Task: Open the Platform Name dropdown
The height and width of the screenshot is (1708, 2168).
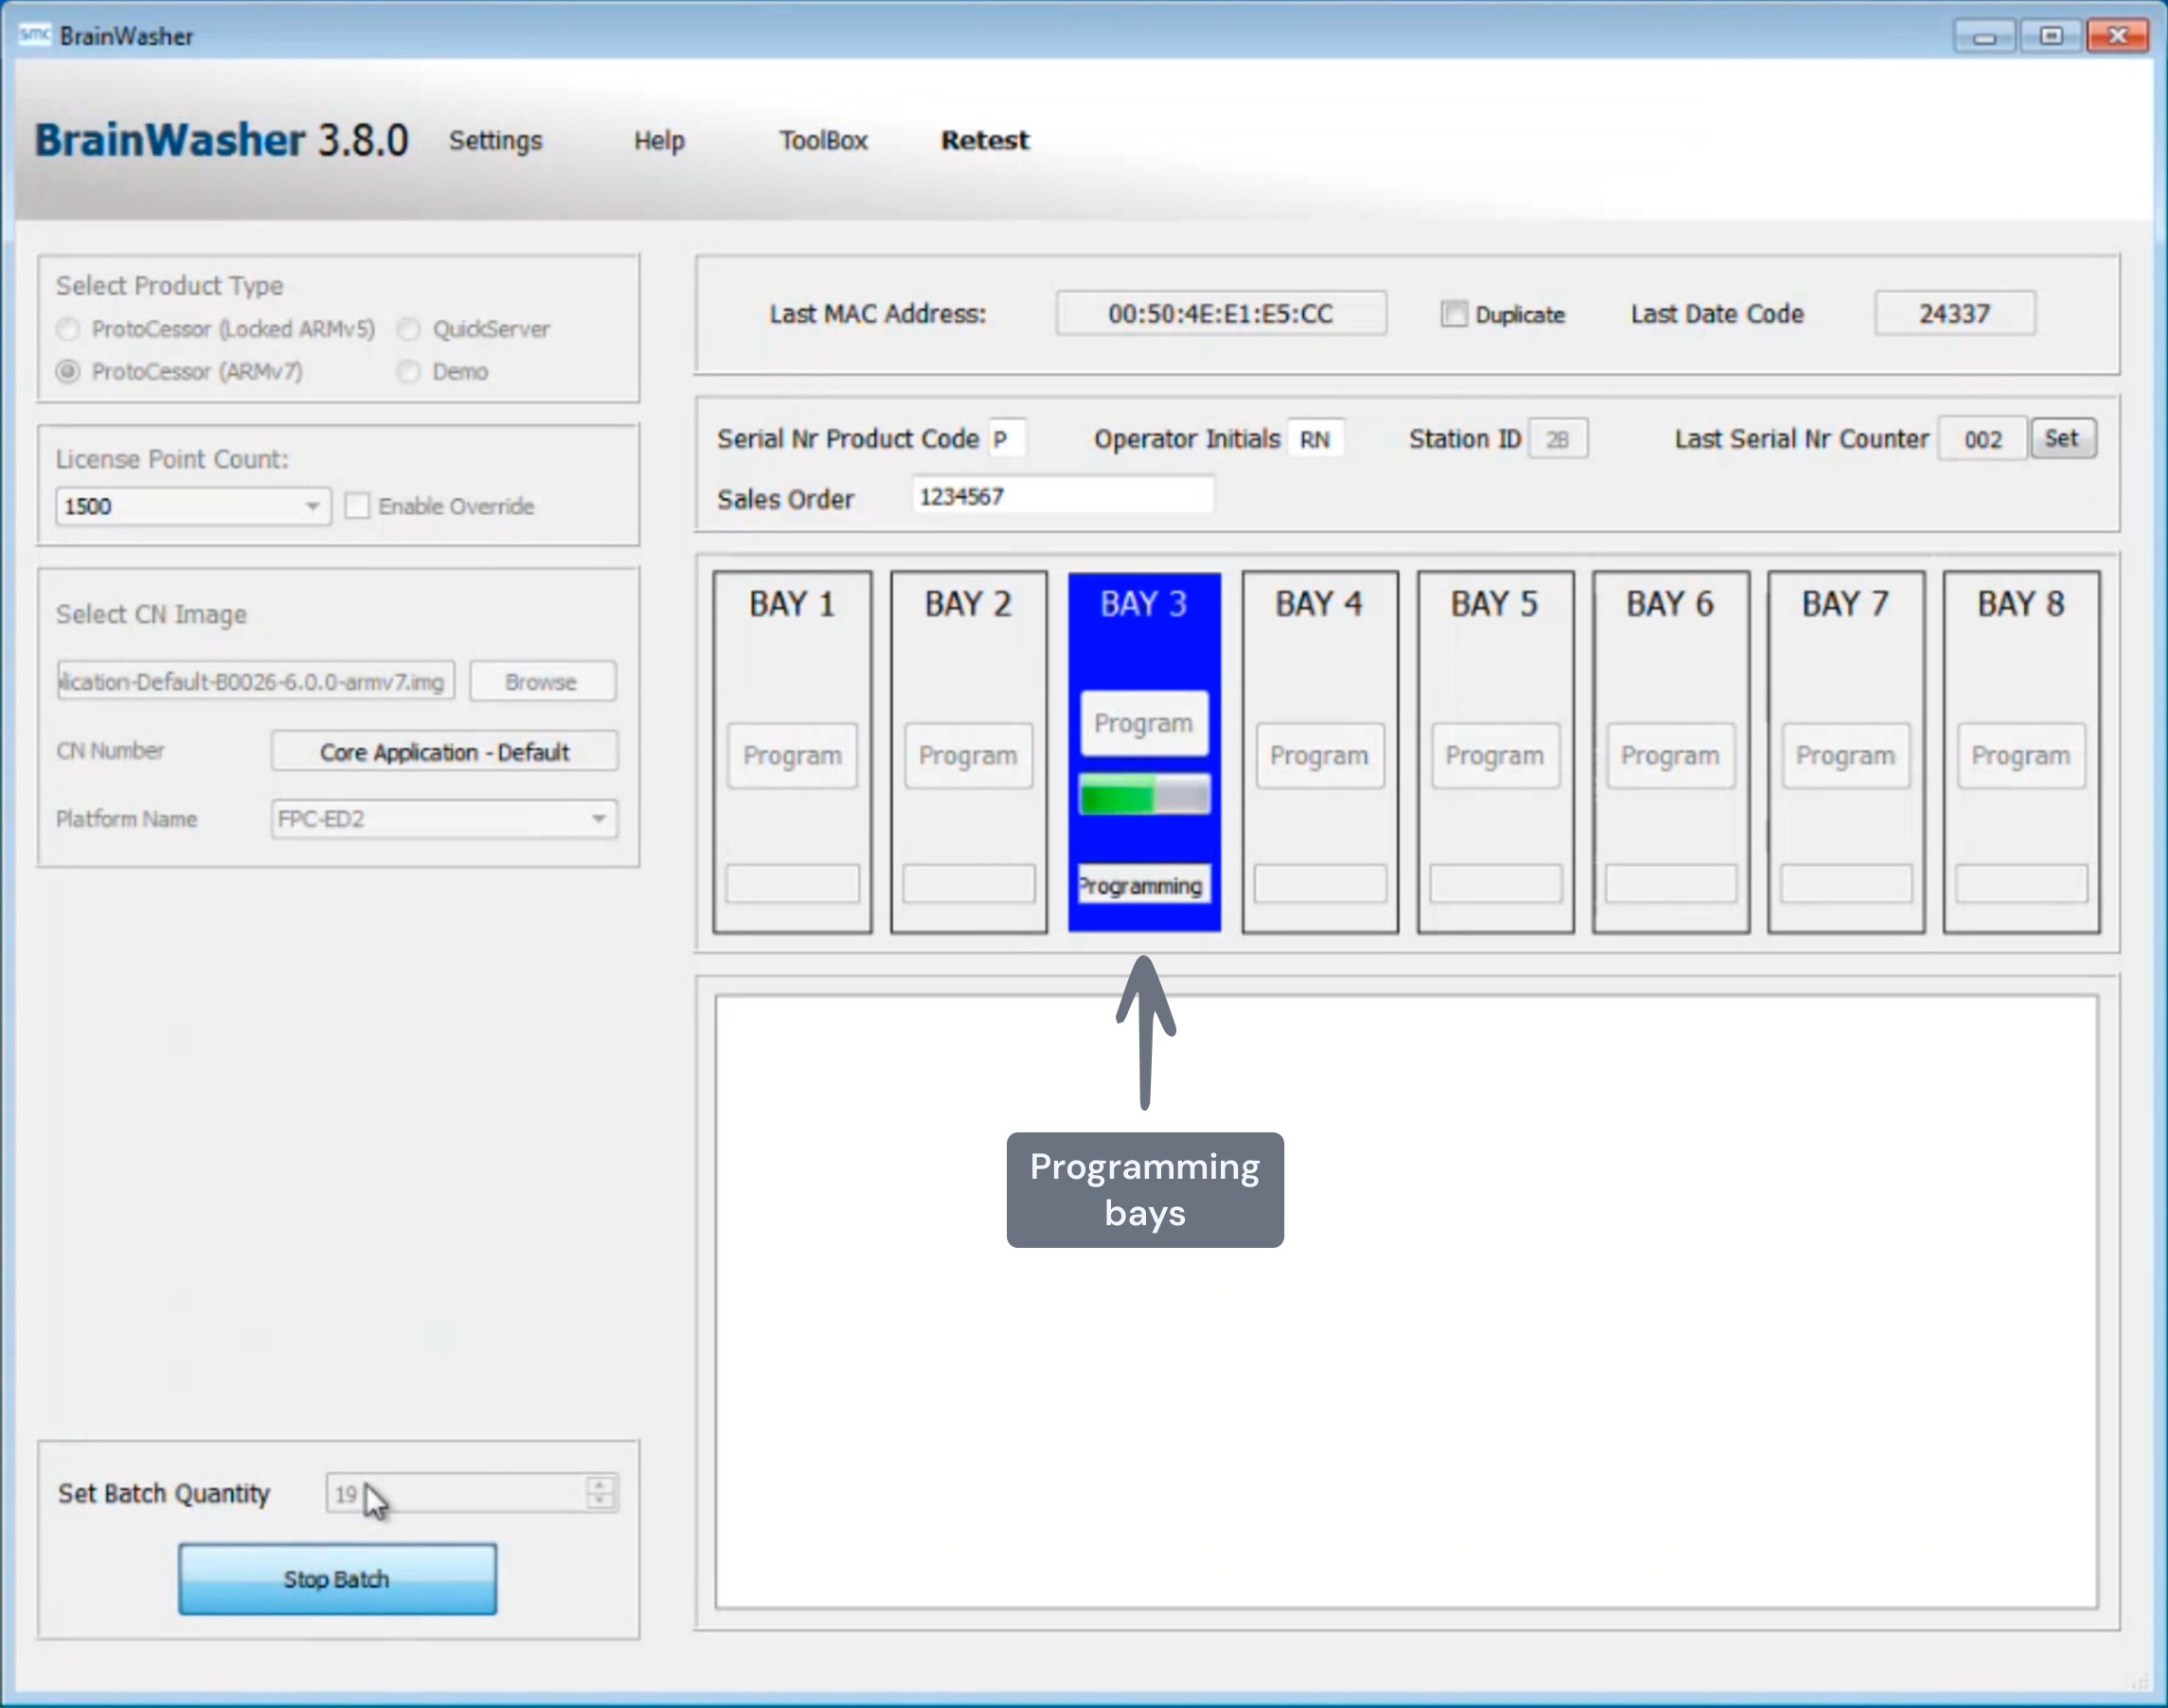Action: (599, 818)
